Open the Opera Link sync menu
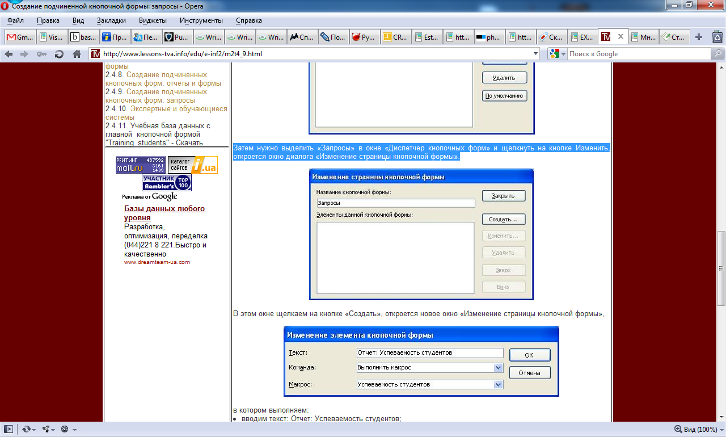Image resolution: width=726 pixels, height=437 pixels. (28, 429)
